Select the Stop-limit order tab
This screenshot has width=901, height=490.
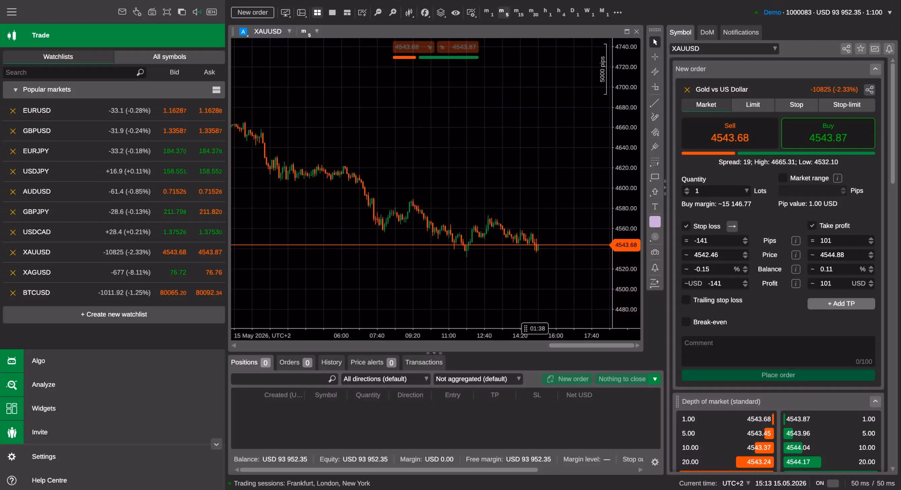pyautogui.click(x=846, y=105)
